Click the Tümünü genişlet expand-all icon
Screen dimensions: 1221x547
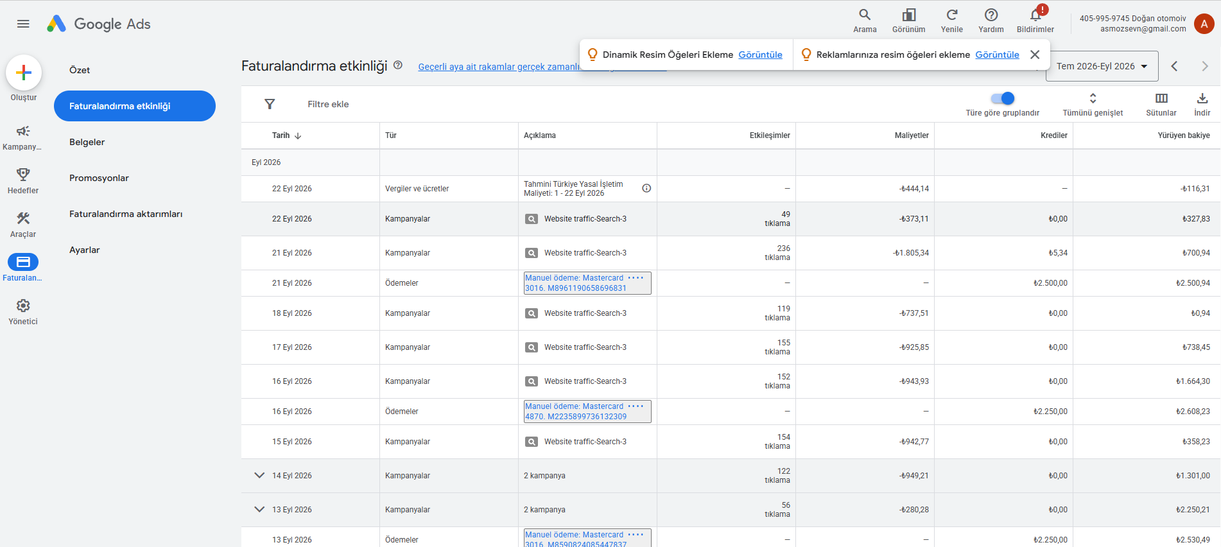1093,98
